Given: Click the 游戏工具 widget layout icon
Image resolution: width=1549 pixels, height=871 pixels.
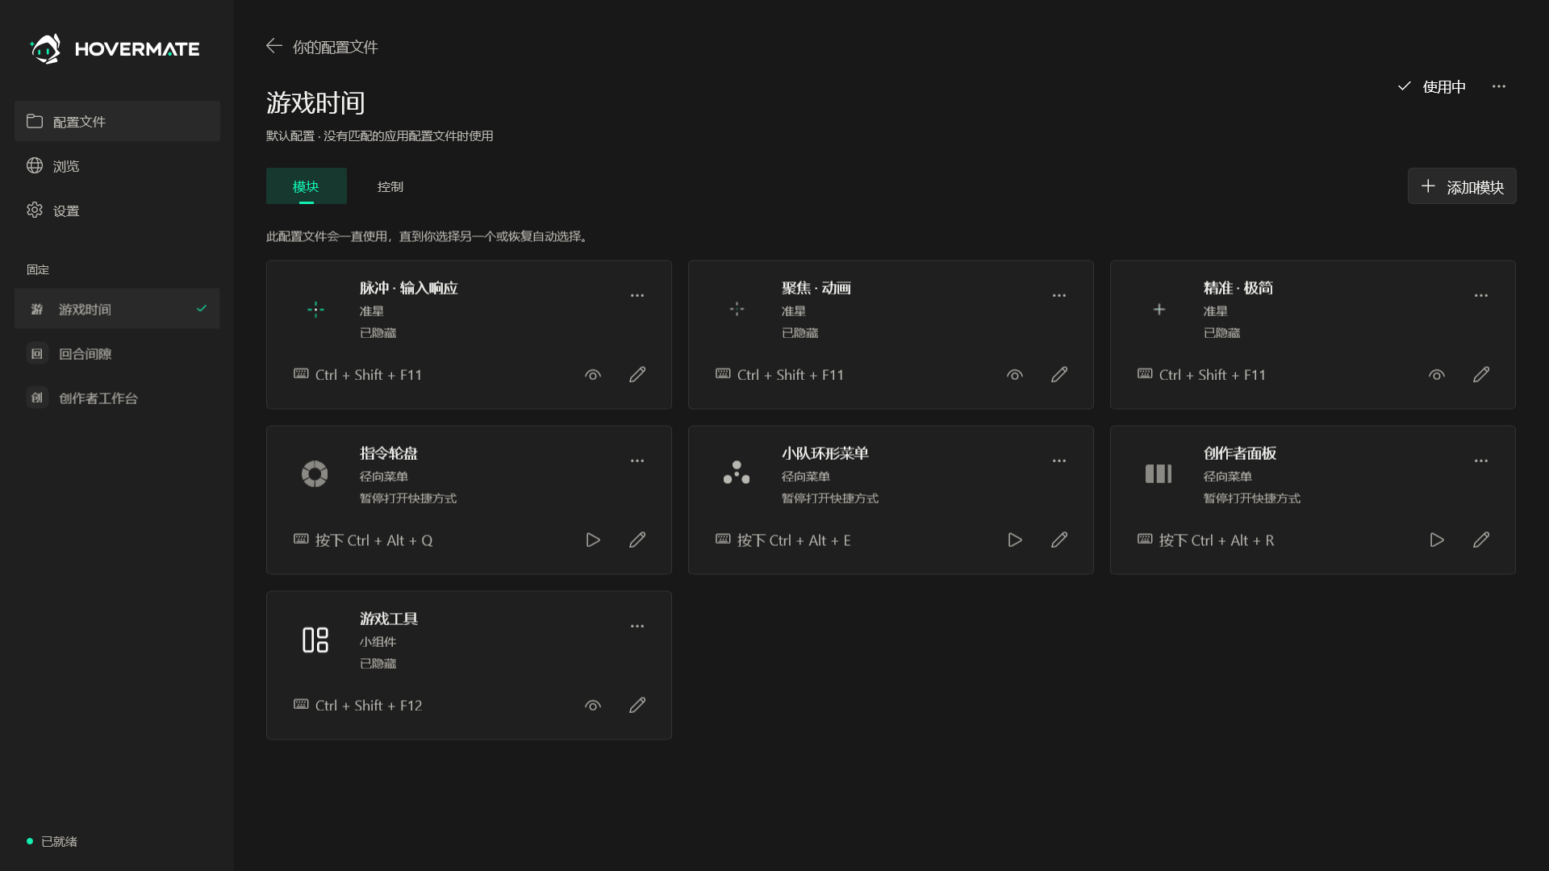Looking at the screenshot, I should (x=315, y=640).
